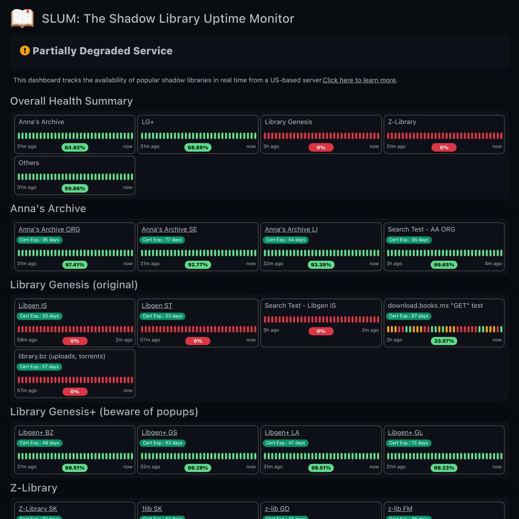Click the Search Test - Libgen IS heartbeat bar
Image resolution: width=519 pixels, height=519 pixels.
click(321, 319)
